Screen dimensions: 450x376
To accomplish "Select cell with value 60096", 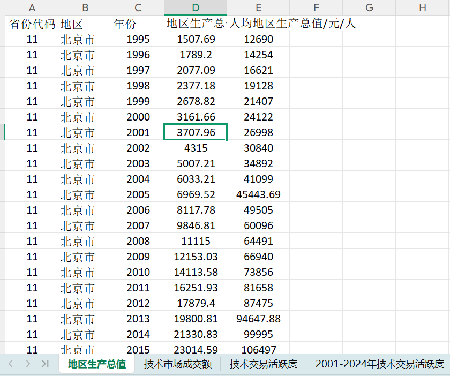I will coord(258,225).
